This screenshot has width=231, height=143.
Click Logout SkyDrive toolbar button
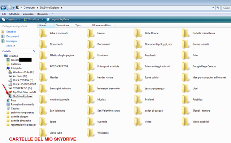click(x=58, y=19)
